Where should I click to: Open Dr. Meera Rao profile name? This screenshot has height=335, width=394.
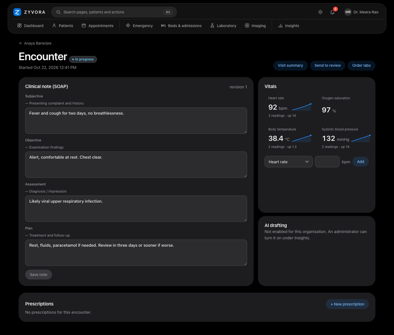pos(366,12)
